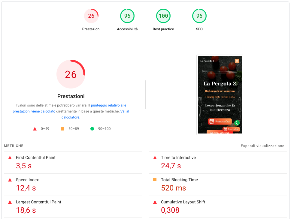The image size is (291, 219).
Task: Click the large 26 performance gauge
Action: pyautogui.click(x=71, y=74)
